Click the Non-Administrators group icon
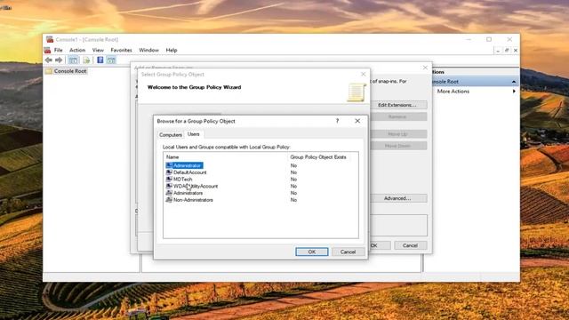 coord(169,200)
